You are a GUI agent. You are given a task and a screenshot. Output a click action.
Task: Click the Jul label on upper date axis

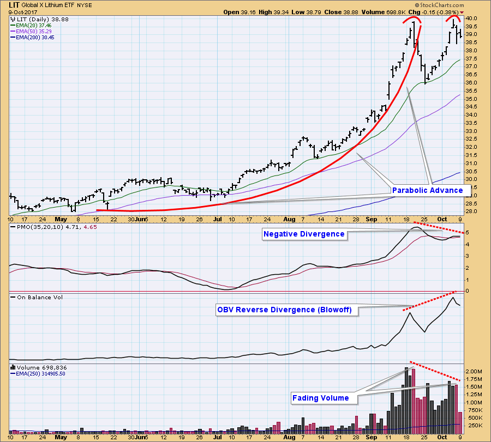tap(218, 219)
